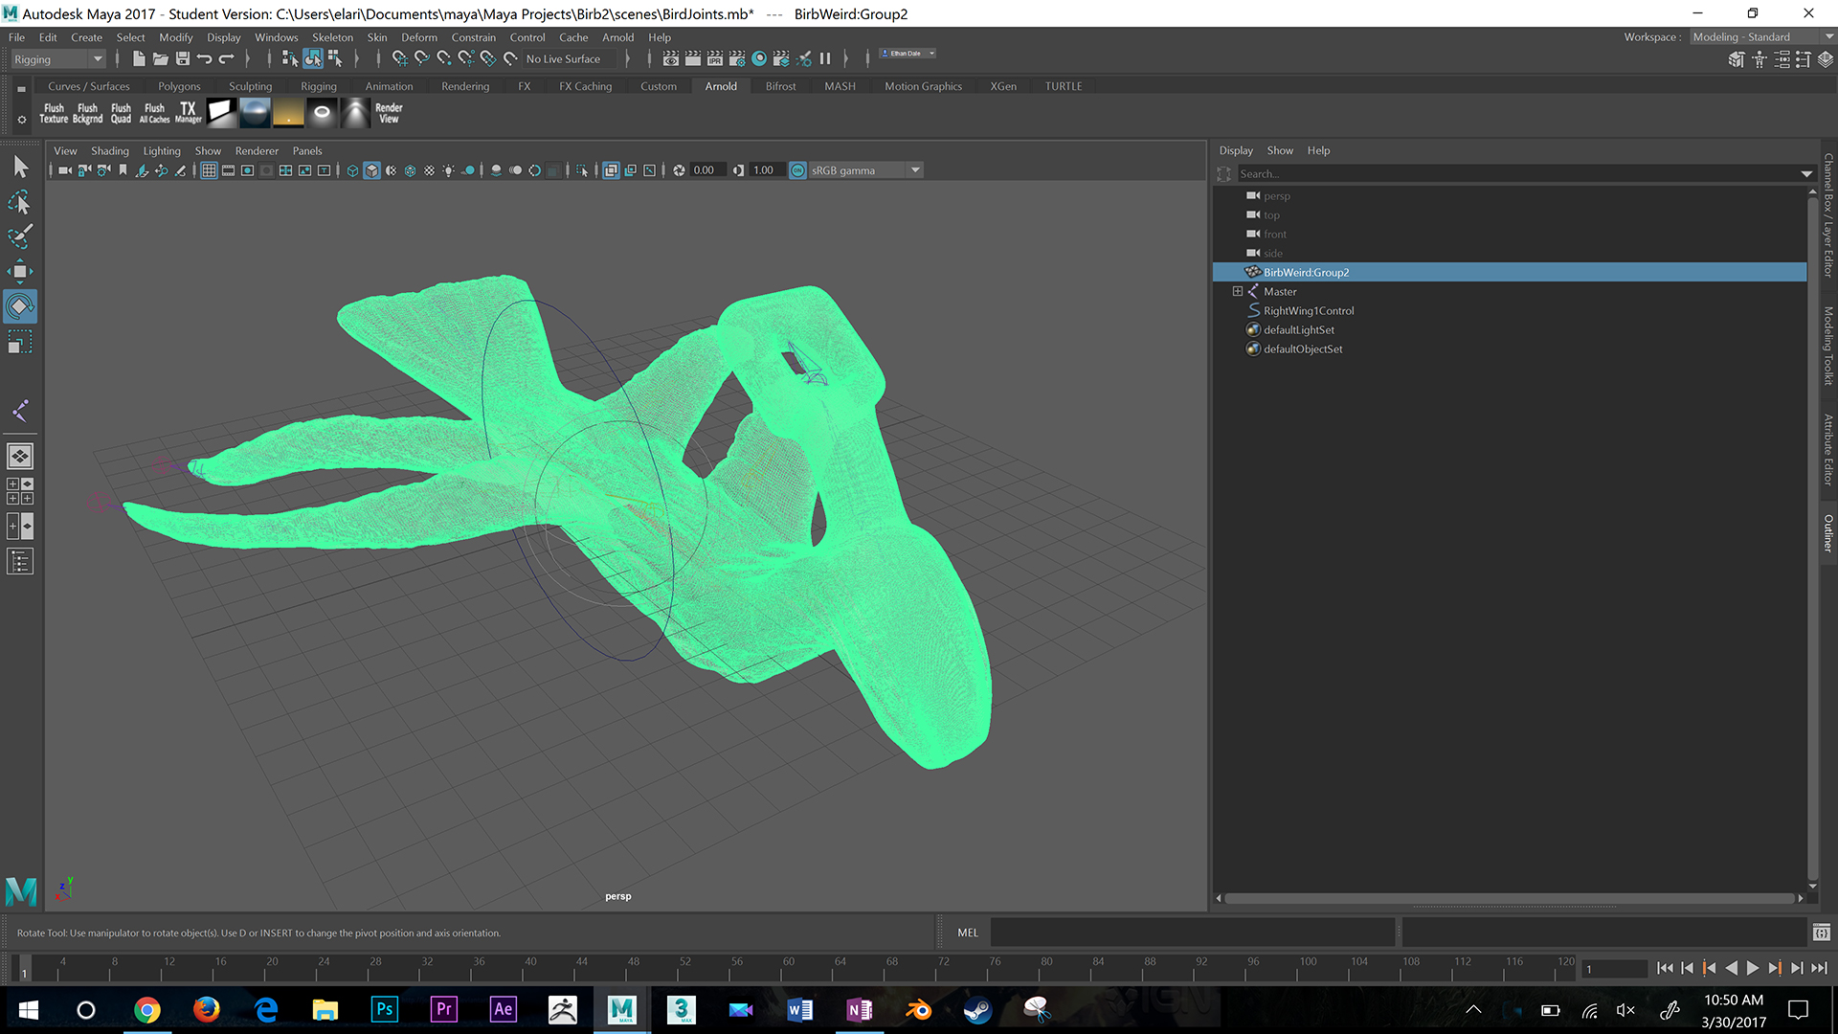Toggle smooth shade all in viewport
This screenshot has height=1034, width=1838.
tap(371, 170)
